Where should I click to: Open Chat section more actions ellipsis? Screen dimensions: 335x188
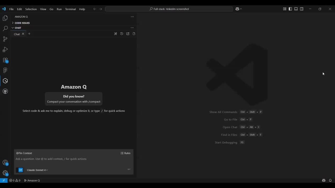coord(132,28)
